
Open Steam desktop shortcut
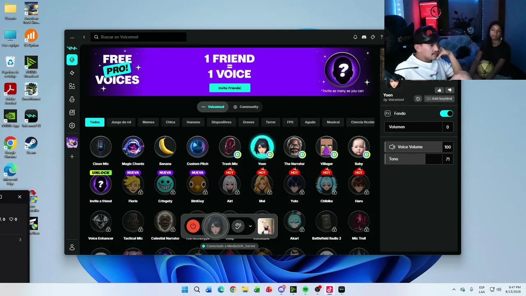point(31,146)
